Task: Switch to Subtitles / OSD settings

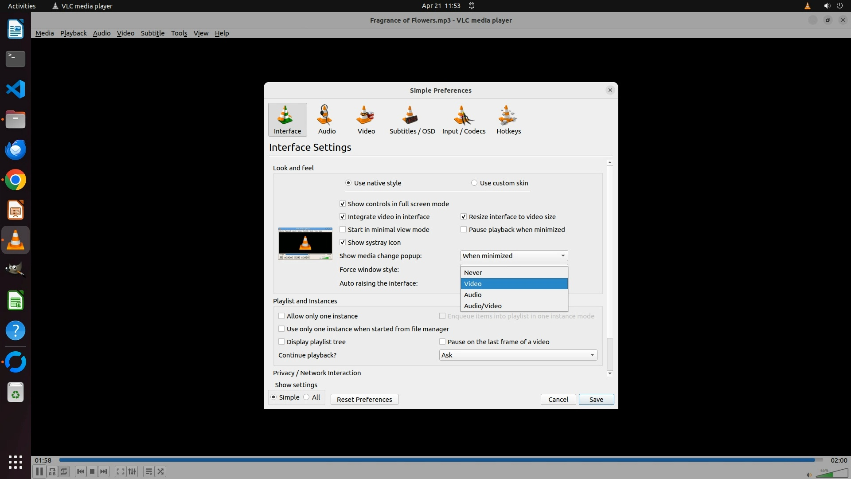Action: [x=412, y=119]
